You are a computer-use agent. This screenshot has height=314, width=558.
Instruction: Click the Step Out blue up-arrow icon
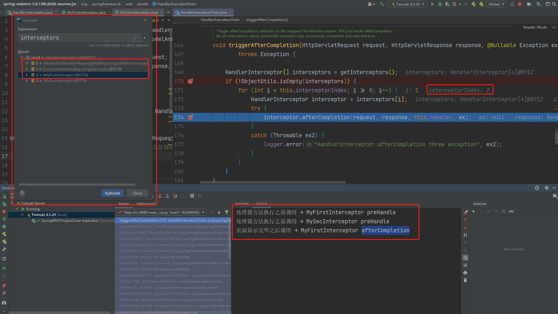pos(167,196)
